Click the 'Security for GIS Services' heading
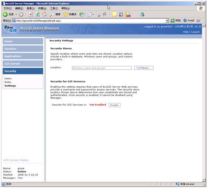Image resolution: width=207 pixels, height=188 pixels. [68, 82]
